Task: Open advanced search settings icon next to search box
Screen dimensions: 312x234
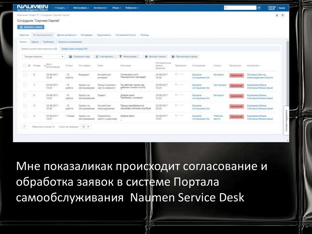Action: tap(259, 8)
